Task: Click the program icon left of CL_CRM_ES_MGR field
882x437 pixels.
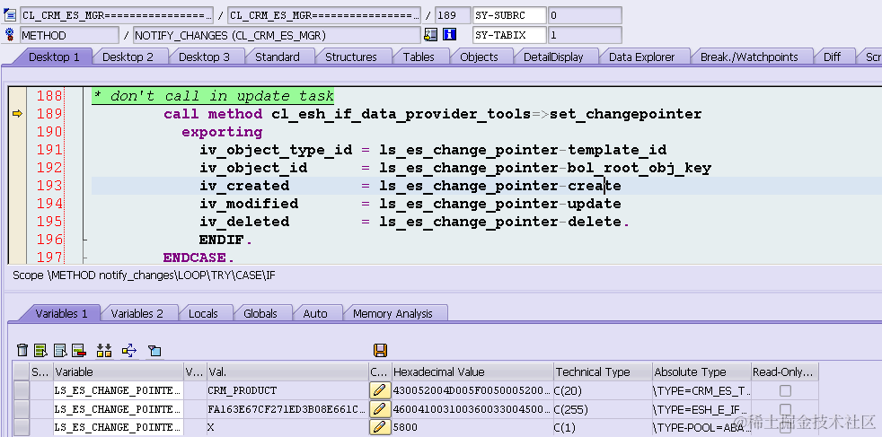Action: (10, 14)
